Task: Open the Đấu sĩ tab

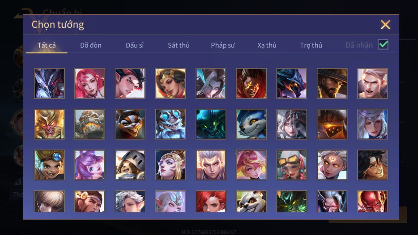Action: 135,45
